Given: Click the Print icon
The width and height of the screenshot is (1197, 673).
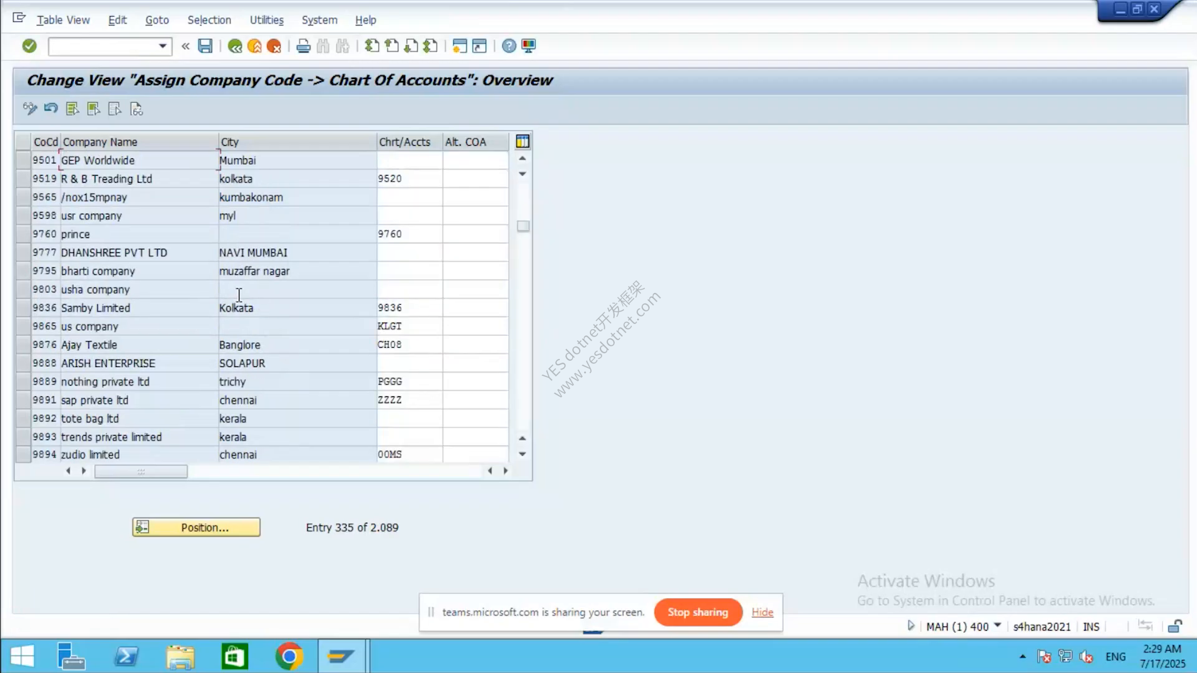Looking at the screenshot, I should point(304,45).
